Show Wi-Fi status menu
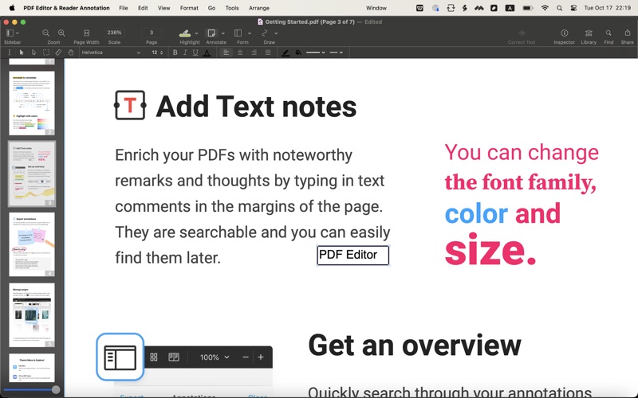 (x=545, y=8)
